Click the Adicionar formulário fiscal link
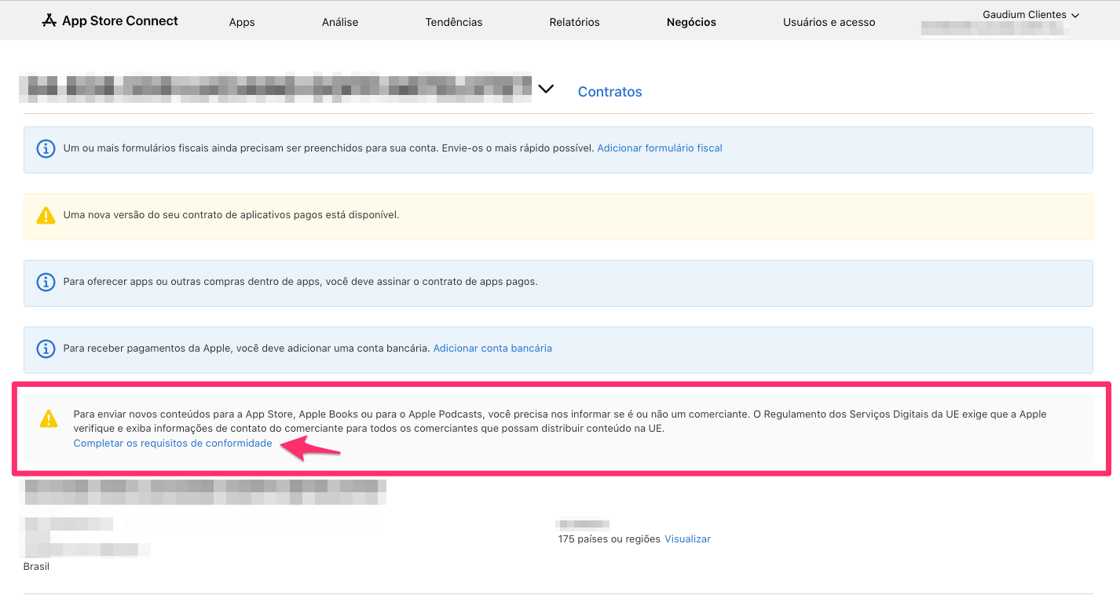The image size is (1120, 606). click(660, 148)
